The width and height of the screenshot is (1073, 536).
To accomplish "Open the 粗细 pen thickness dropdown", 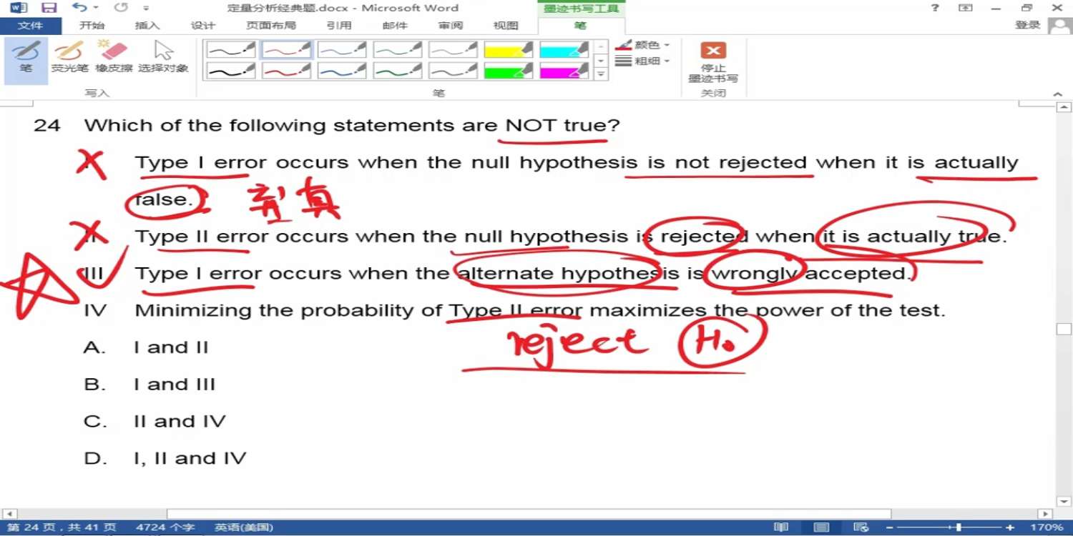I will (643, 61).
